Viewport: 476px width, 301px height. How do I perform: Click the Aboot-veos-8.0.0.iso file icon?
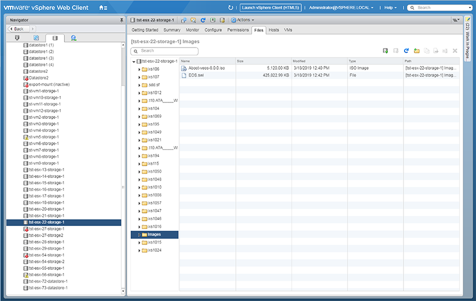click(184, 68)
